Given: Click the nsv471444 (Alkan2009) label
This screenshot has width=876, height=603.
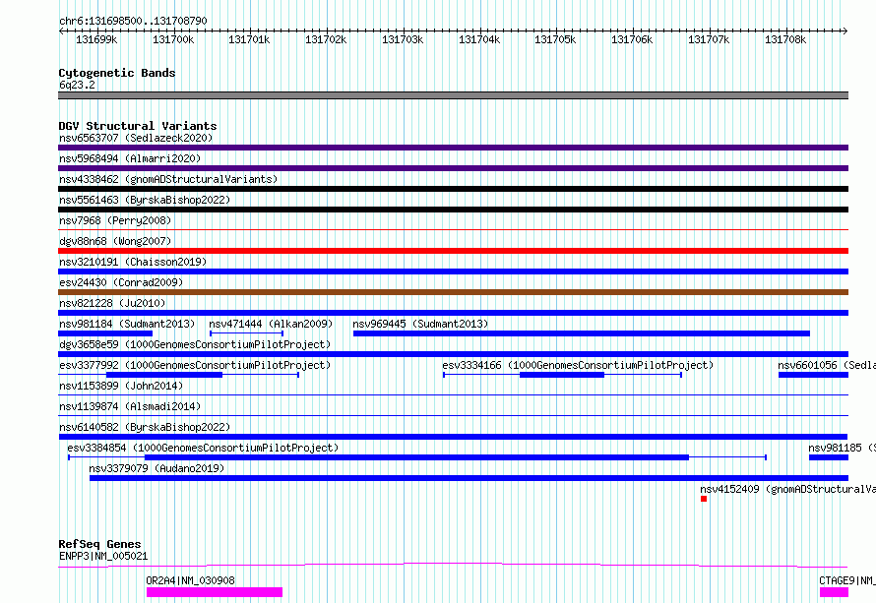Looking at the screenshot, I should coord(271,324).
